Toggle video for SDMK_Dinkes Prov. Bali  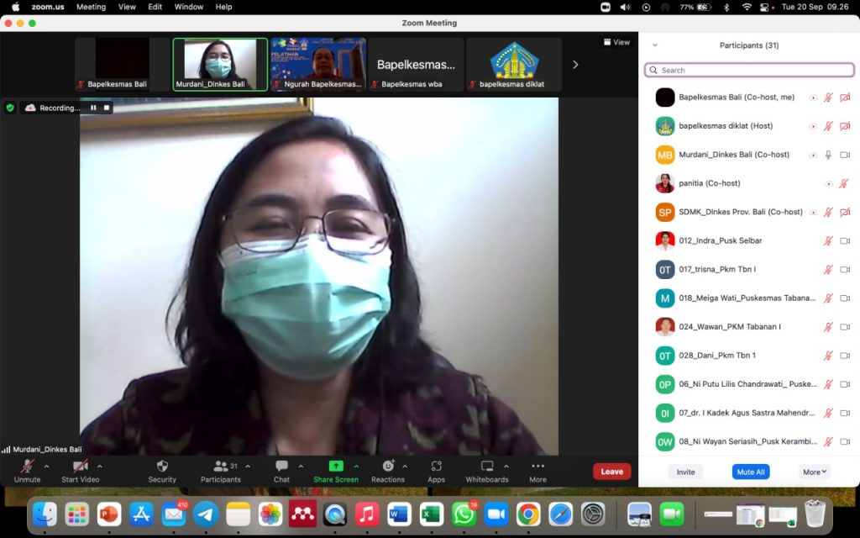tap(845, 212)
